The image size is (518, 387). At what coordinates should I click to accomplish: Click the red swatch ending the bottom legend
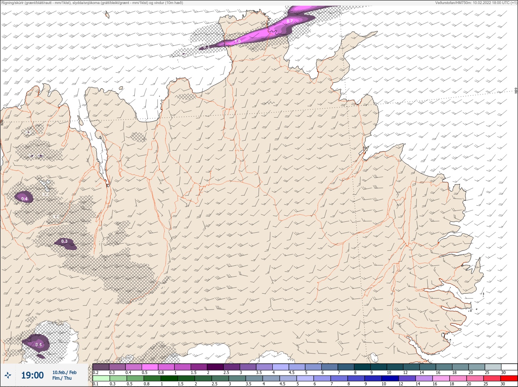click(509, 379)
